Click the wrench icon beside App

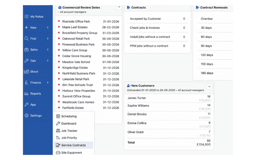(26, 105)
